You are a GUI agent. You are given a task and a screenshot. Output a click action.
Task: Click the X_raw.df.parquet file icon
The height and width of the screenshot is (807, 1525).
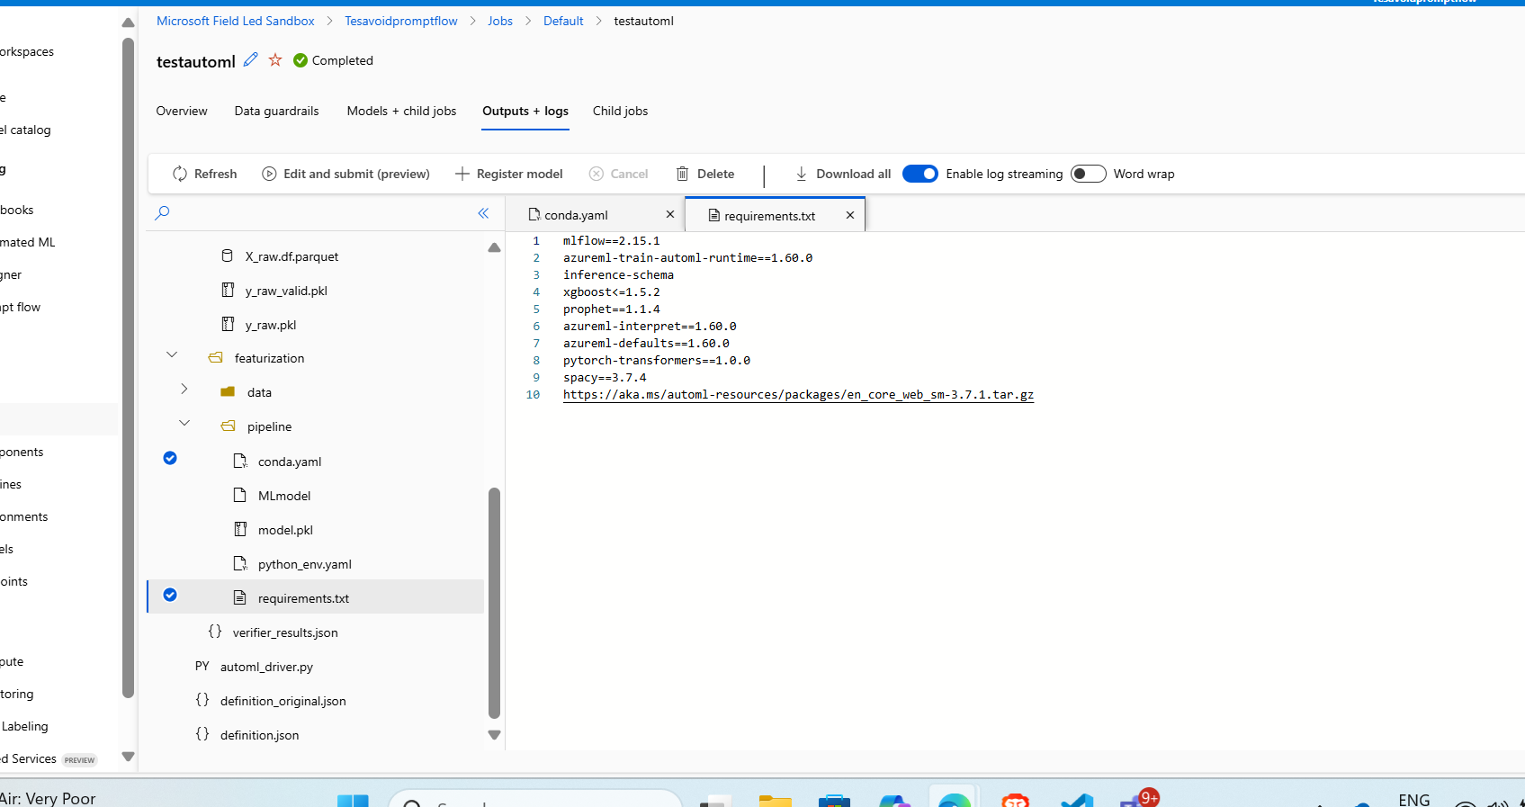tap(228, 256)
